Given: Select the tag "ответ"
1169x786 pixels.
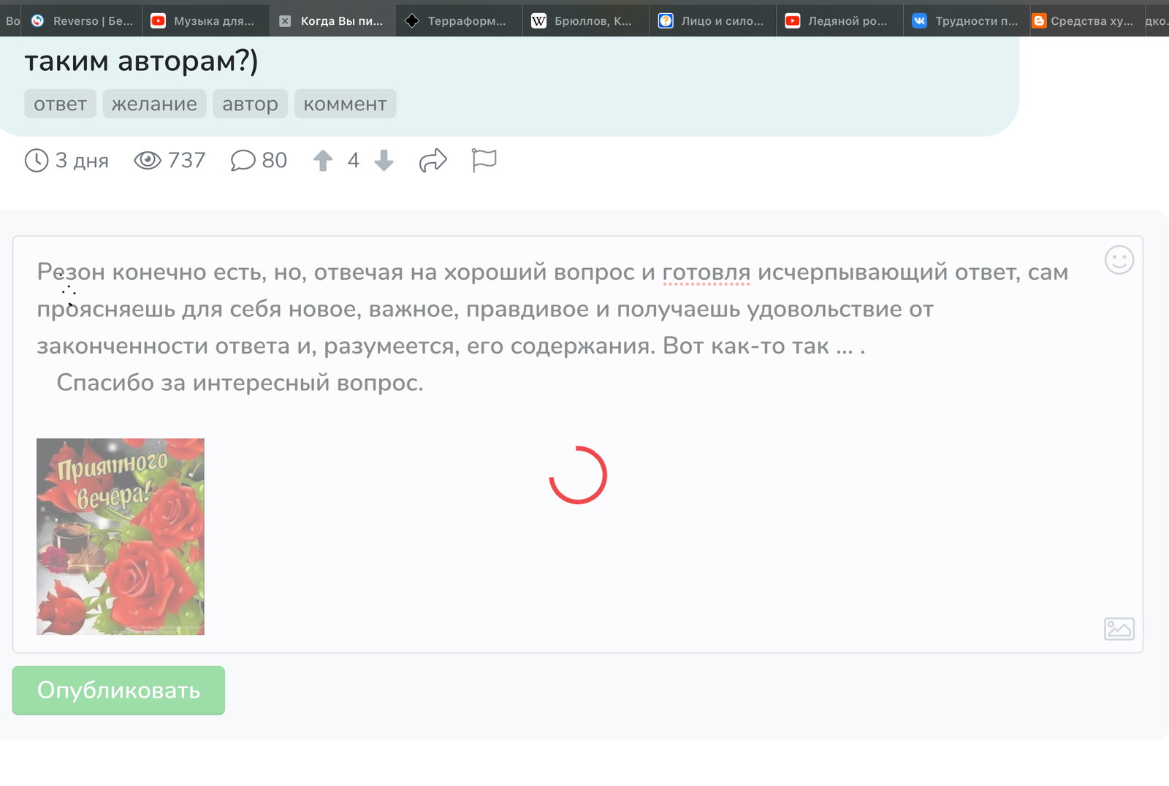Looking at the screenshot, I should [60, 104].
